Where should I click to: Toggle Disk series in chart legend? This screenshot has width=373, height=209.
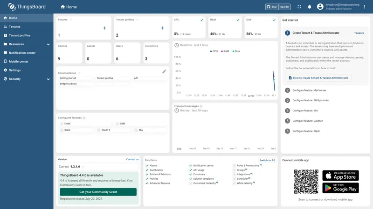click(236, 51)
